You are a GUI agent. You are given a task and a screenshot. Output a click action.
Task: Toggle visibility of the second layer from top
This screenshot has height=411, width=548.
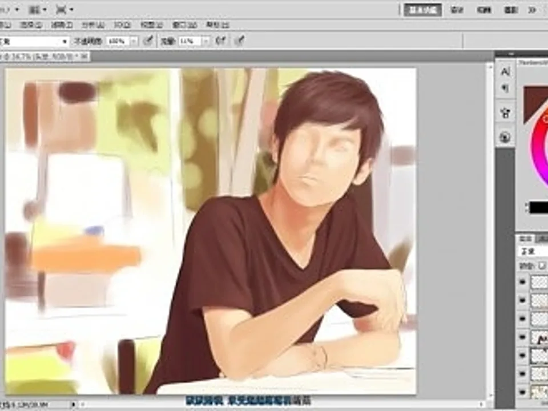pos(522,300)
